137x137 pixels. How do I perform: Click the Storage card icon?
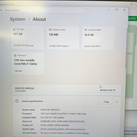[14, 29]
